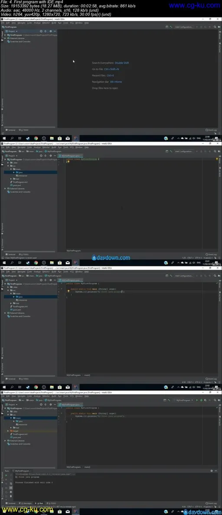Click the light bulb icon in third frame
222x515 pixels.
pos(69,291)
